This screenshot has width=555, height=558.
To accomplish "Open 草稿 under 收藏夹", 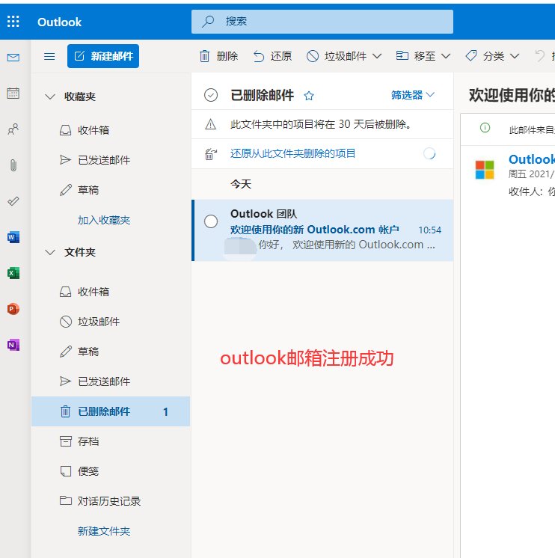I will click(111, 190).
